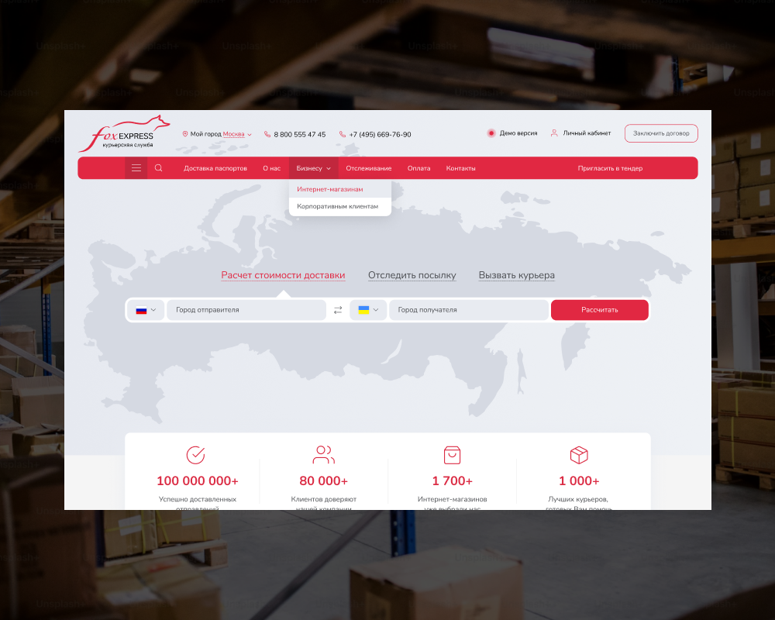This screenshot has width=775, height=620.
Task: Open the Москва city selector dropdown
Action: (x=237, y=134)
